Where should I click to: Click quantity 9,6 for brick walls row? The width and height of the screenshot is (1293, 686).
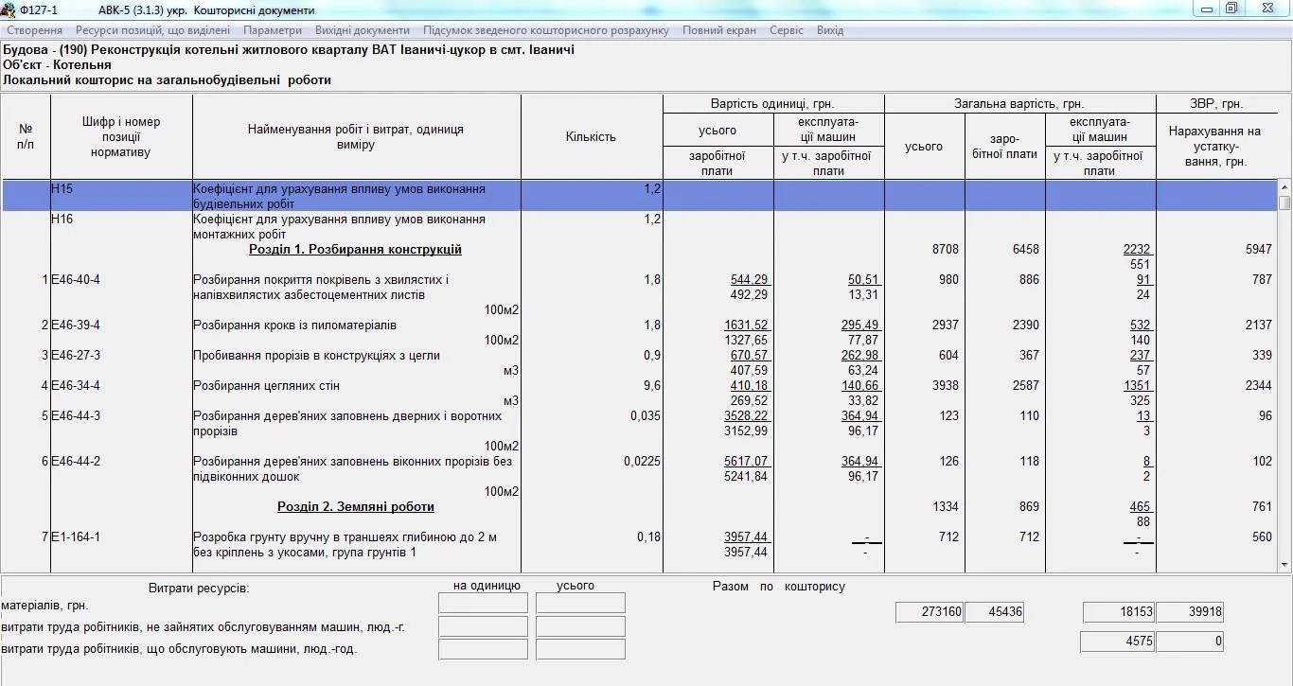tap(652, 386)
